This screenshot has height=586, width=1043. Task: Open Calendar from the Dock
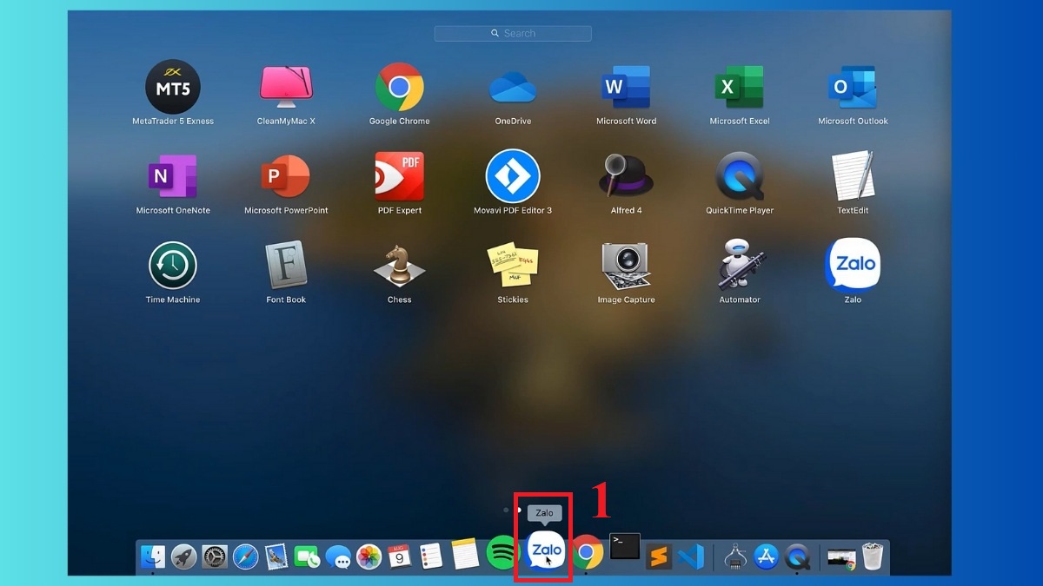(x=400, y=556)
